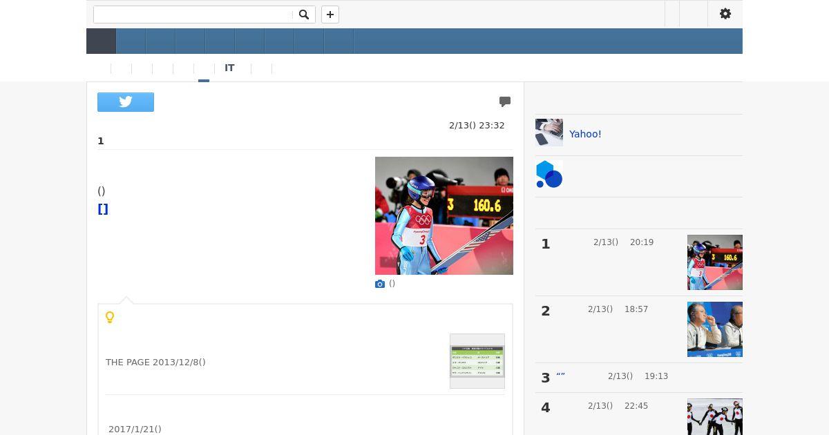Image resolution: width=829 pixels, height=435 pixels.
Task: Click the 19:13 timestamp in ranking 3
Action: tap(656, 376)
